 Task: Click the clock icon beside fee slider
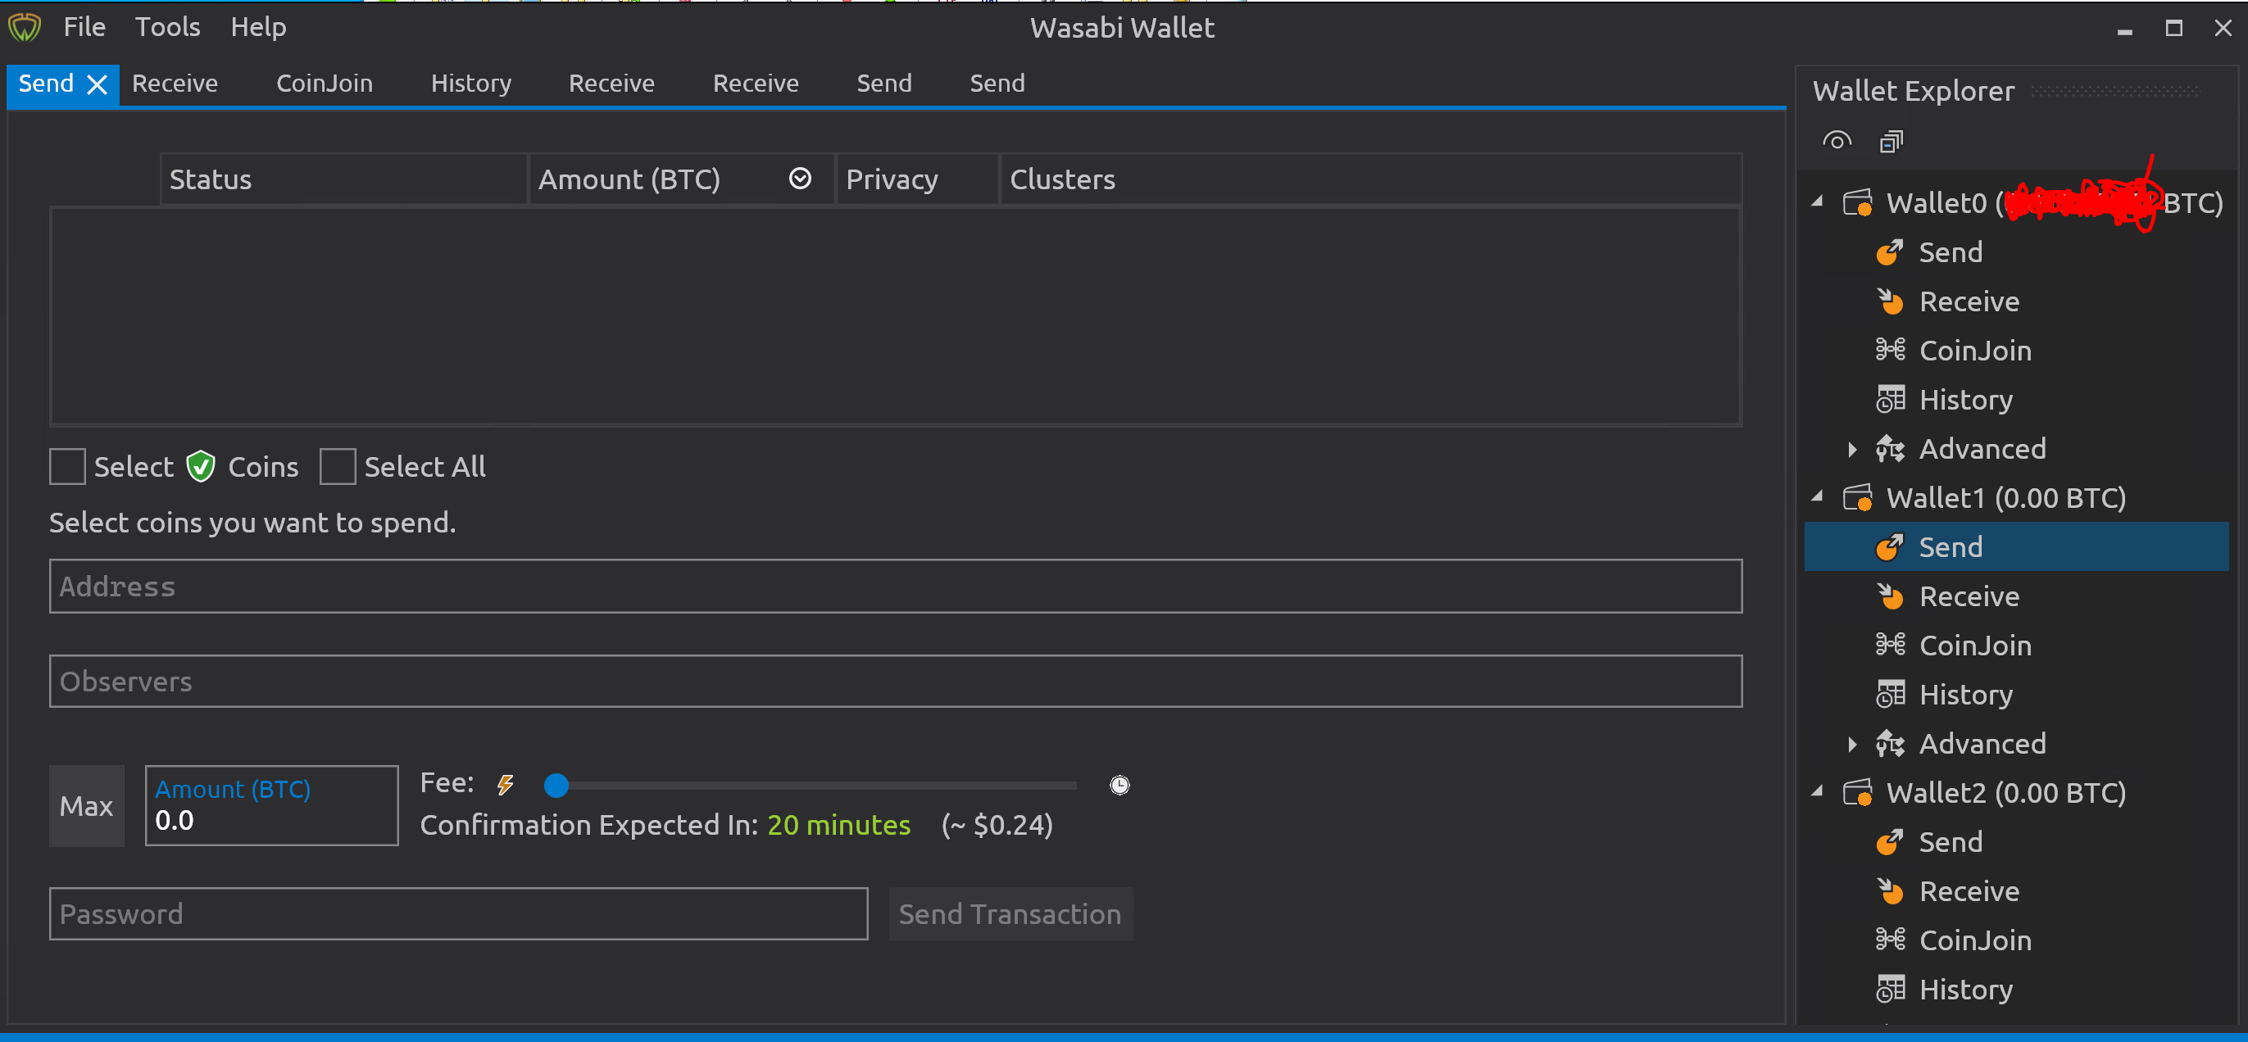point(1119,785)
